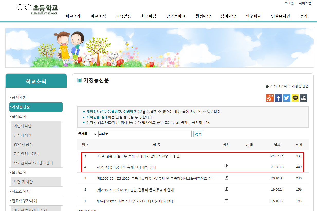Open attachment icon for post number 1

click(x=226, y=200)
